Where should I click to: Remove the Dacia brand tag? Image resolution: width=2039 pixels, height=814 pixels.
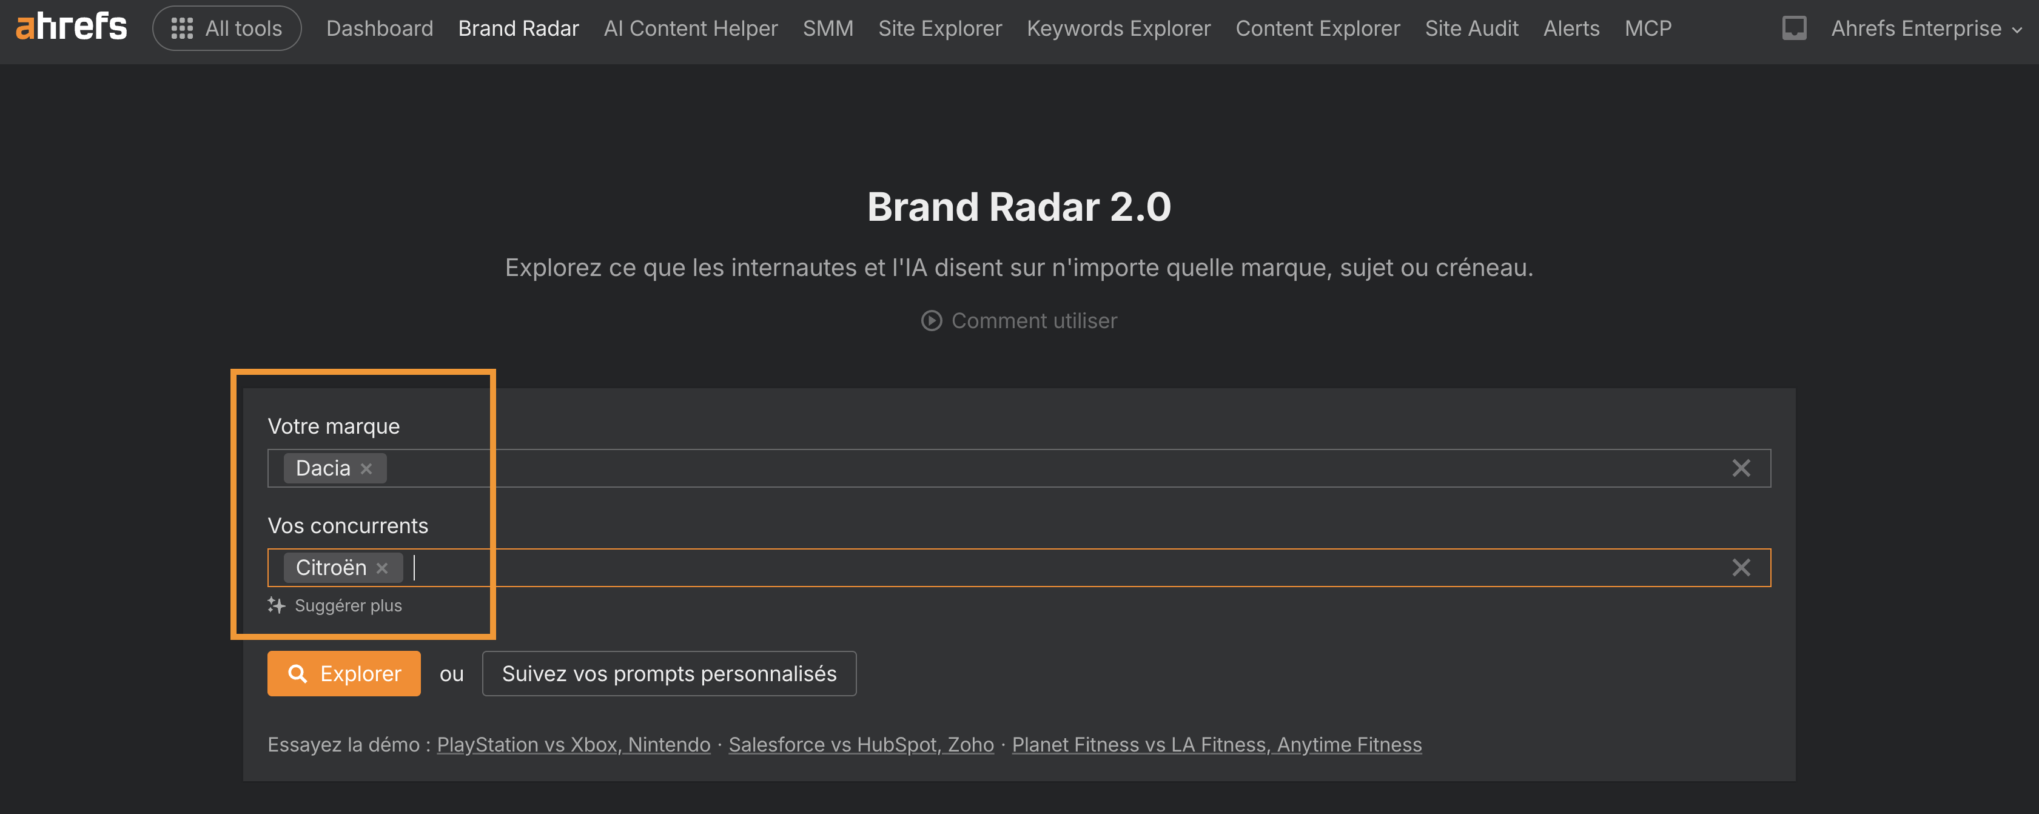366,468
